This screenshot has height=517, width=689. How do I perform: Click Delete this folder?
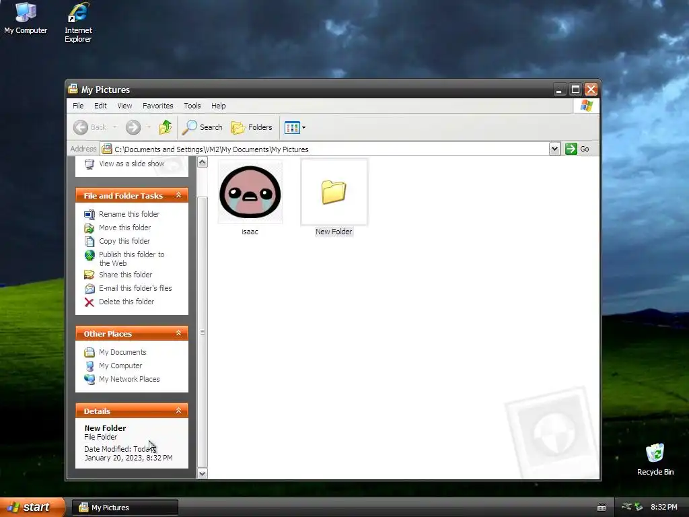[x=126, y=302]
